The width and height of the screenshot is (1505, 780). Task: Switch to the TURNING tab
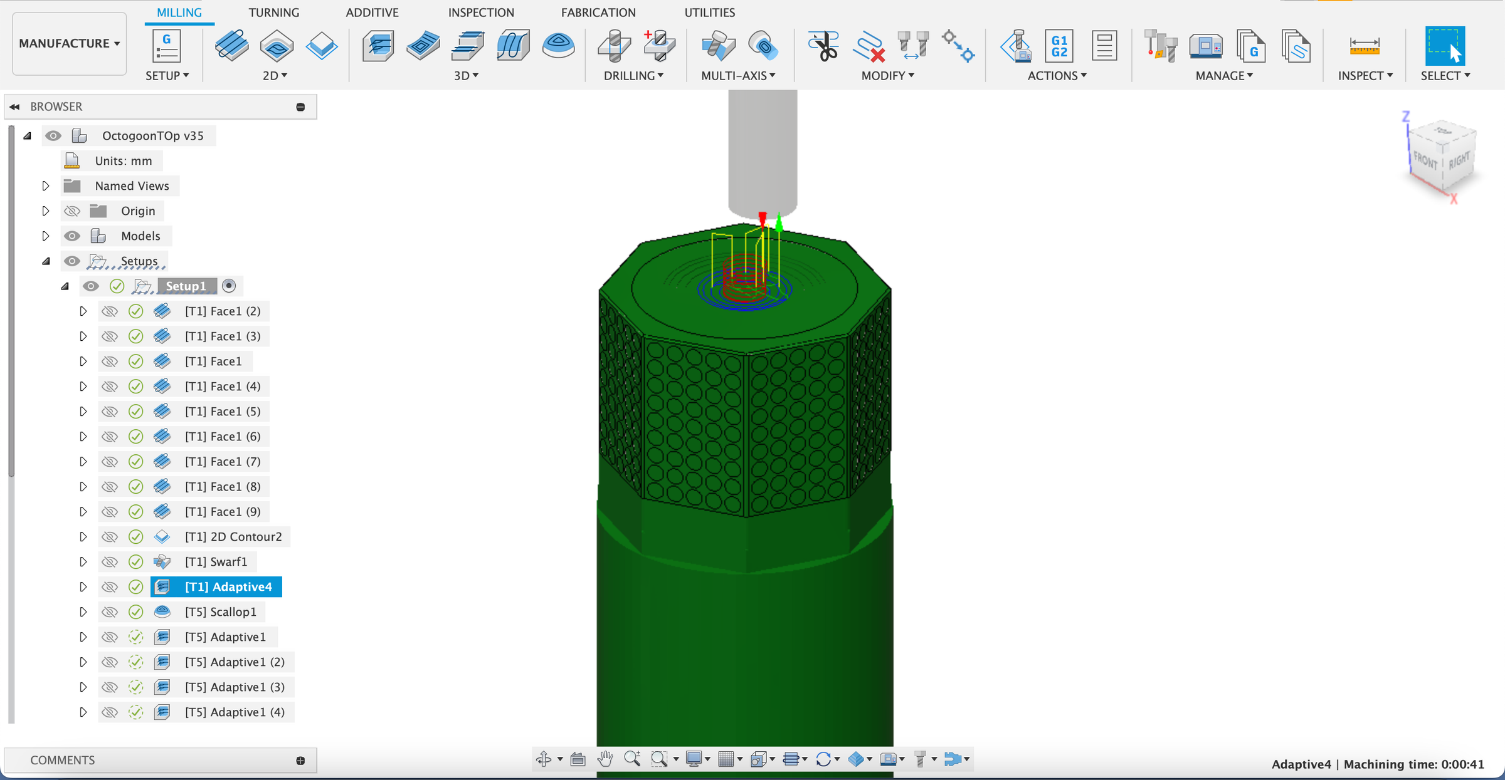(274, 12)
